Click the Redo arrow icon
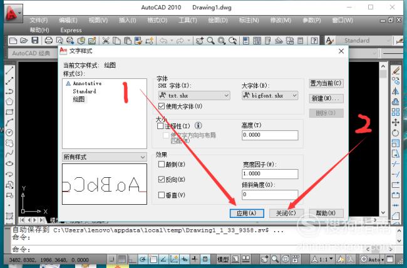Screen dimensions: 407x268 point(180,41)
